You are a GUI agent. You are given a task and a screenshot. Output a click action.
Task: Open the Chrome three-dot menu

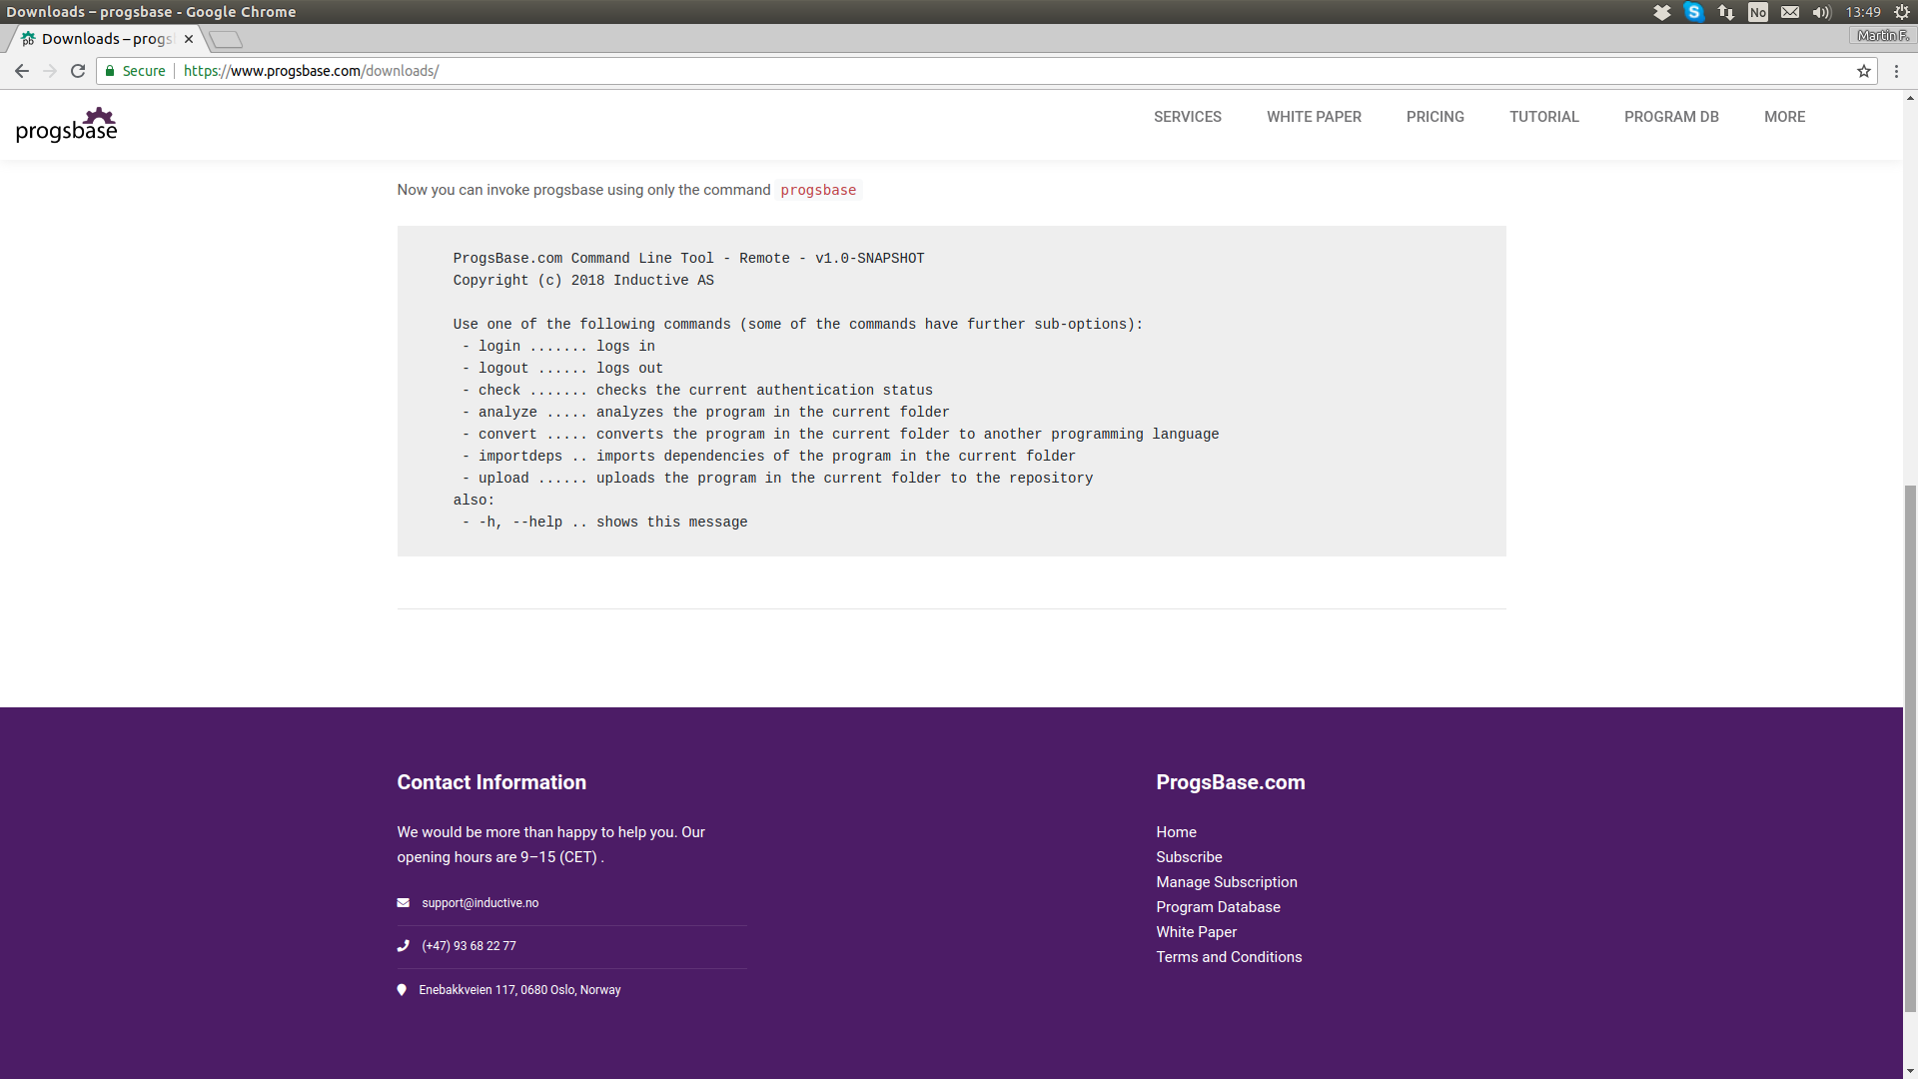[1896, 71]
